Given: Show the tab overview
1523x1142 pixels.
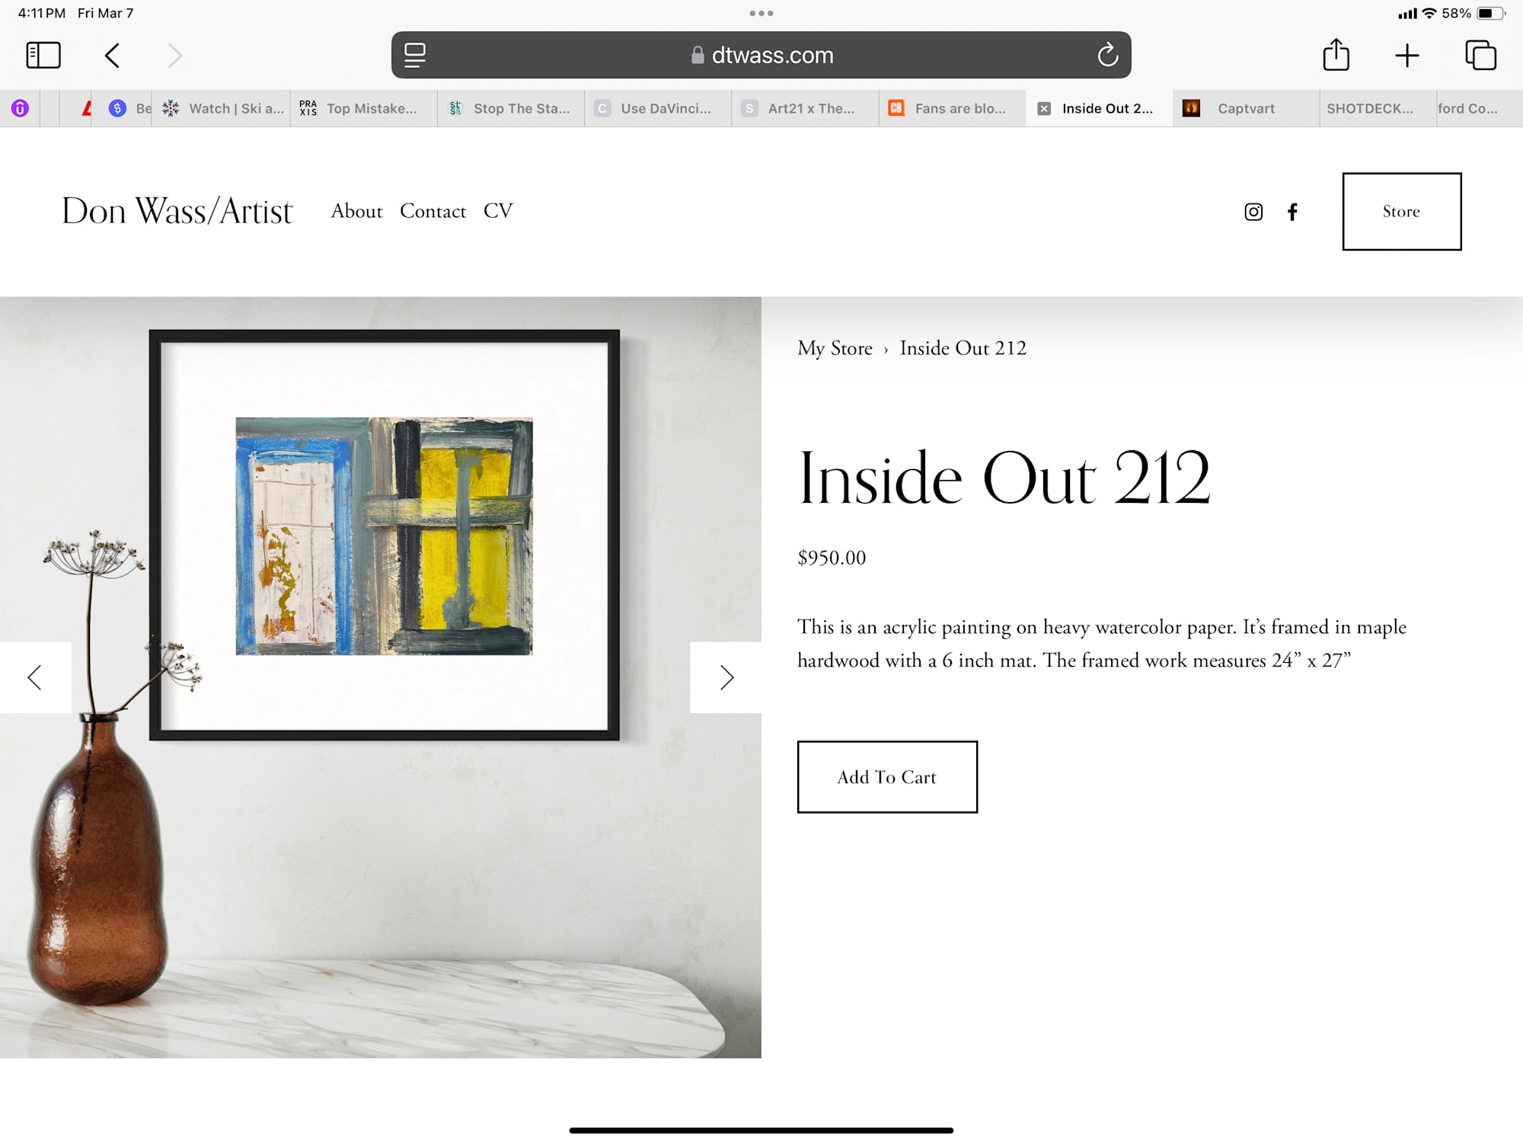Looking at the screenshot, I should pyautogui.click(x=1480, y=55).
